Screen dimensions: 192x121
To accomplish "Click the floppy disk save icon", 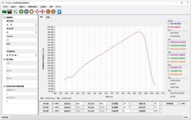I will click(10, 12).
